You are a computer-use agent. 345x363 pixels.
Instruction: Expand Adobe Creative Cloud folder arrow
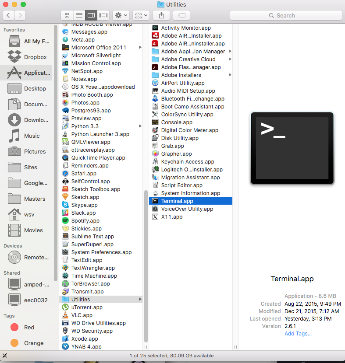(x=230, y=59)
